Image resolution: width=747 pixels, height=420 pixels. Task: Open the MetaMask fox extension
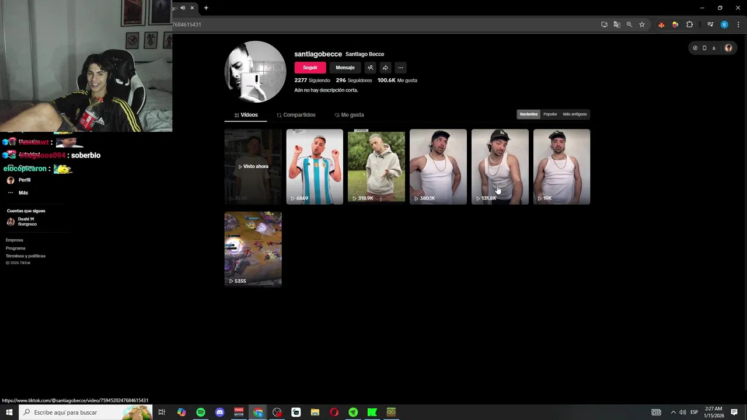click(661, 24)
